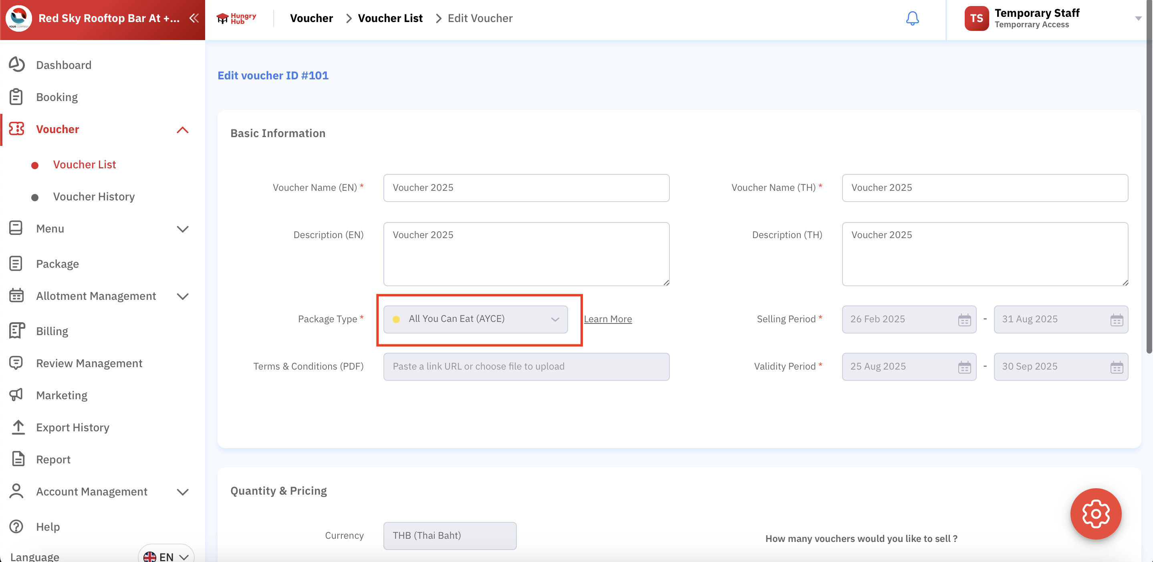This screenshot has width=1153, height=562.
Task: Go to Voucher History
Action: (94, 196)
